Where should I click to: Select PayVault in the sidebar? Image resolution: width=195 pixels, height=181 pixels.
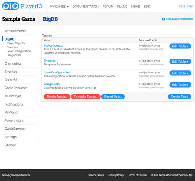pyautogui.click(x=11, y=112)
